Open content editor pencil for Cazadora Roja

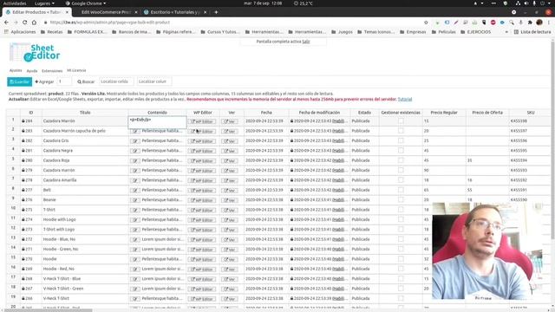coord(135,160)
